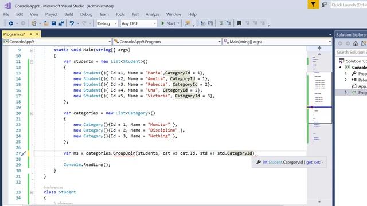Screen dimensions: 367x206
Task: Expand the Properties node in Solution Explorer
Action: [x=345, y=74]
